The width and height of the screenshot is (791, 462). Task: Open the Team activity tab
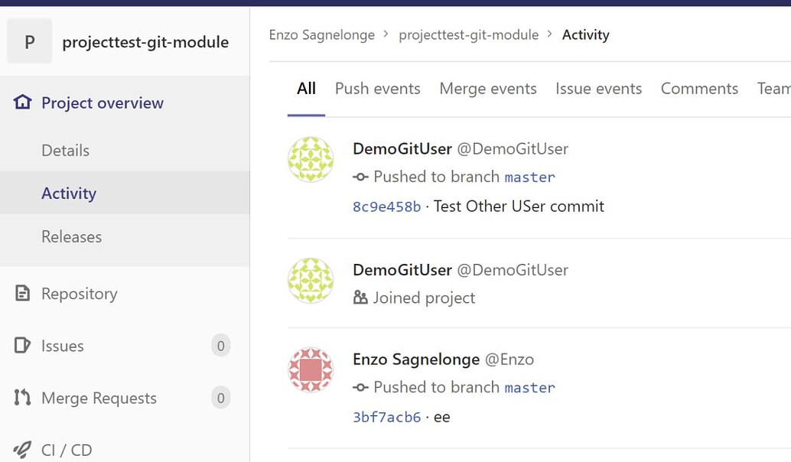click(774, 89)
